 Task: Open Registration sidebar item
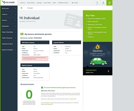pos(9,26)
